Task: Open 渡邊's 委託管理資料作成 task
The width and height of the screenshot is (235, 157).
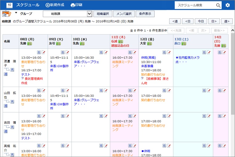Action: pos(32,81)
